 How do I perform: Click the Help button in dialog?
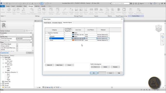(119, 73)
